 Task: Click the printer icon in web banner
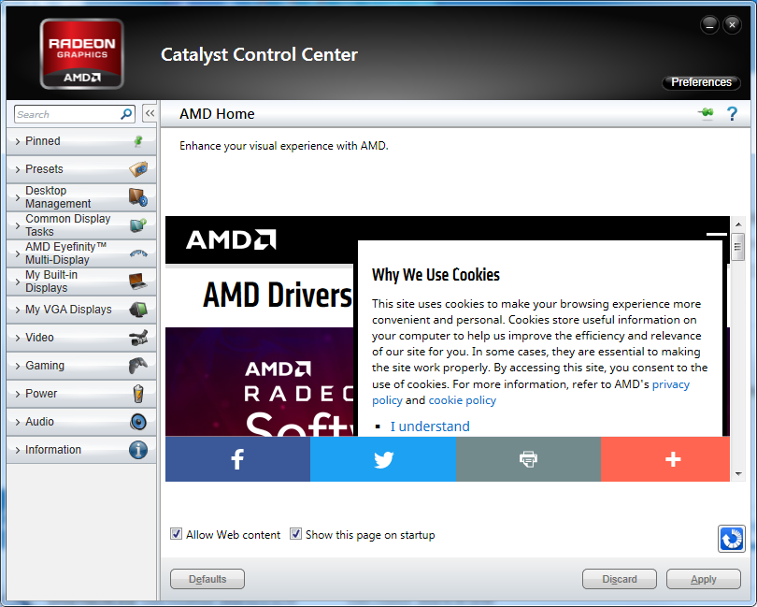[528, 459]
